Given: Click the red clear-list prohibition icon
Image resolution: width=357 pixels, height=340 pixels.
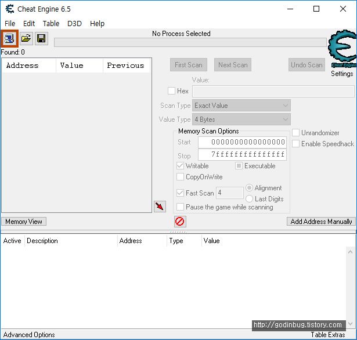Looking at the screenshot, I should tap(180, 222).
